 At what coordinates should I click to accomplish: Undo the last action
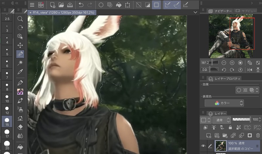click(81, 5)
